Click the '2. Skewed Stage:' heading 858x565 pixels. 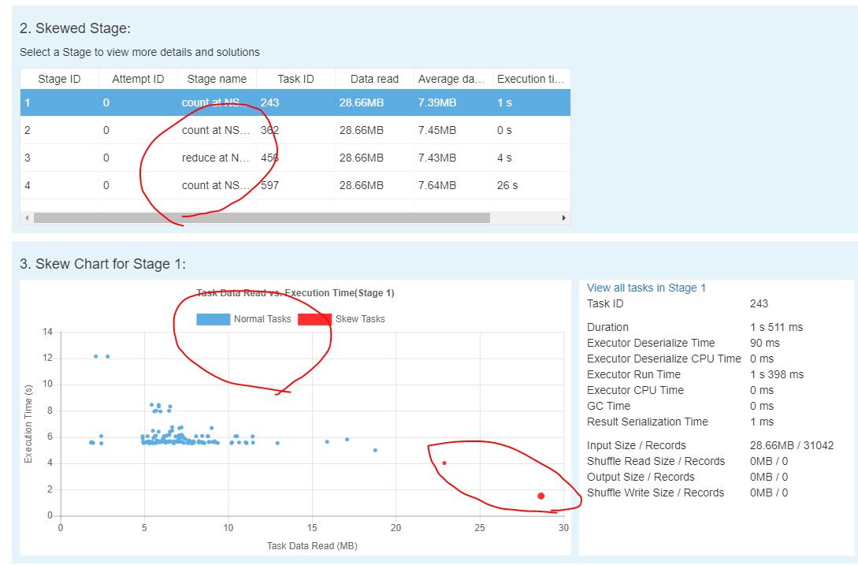(75, 28)
